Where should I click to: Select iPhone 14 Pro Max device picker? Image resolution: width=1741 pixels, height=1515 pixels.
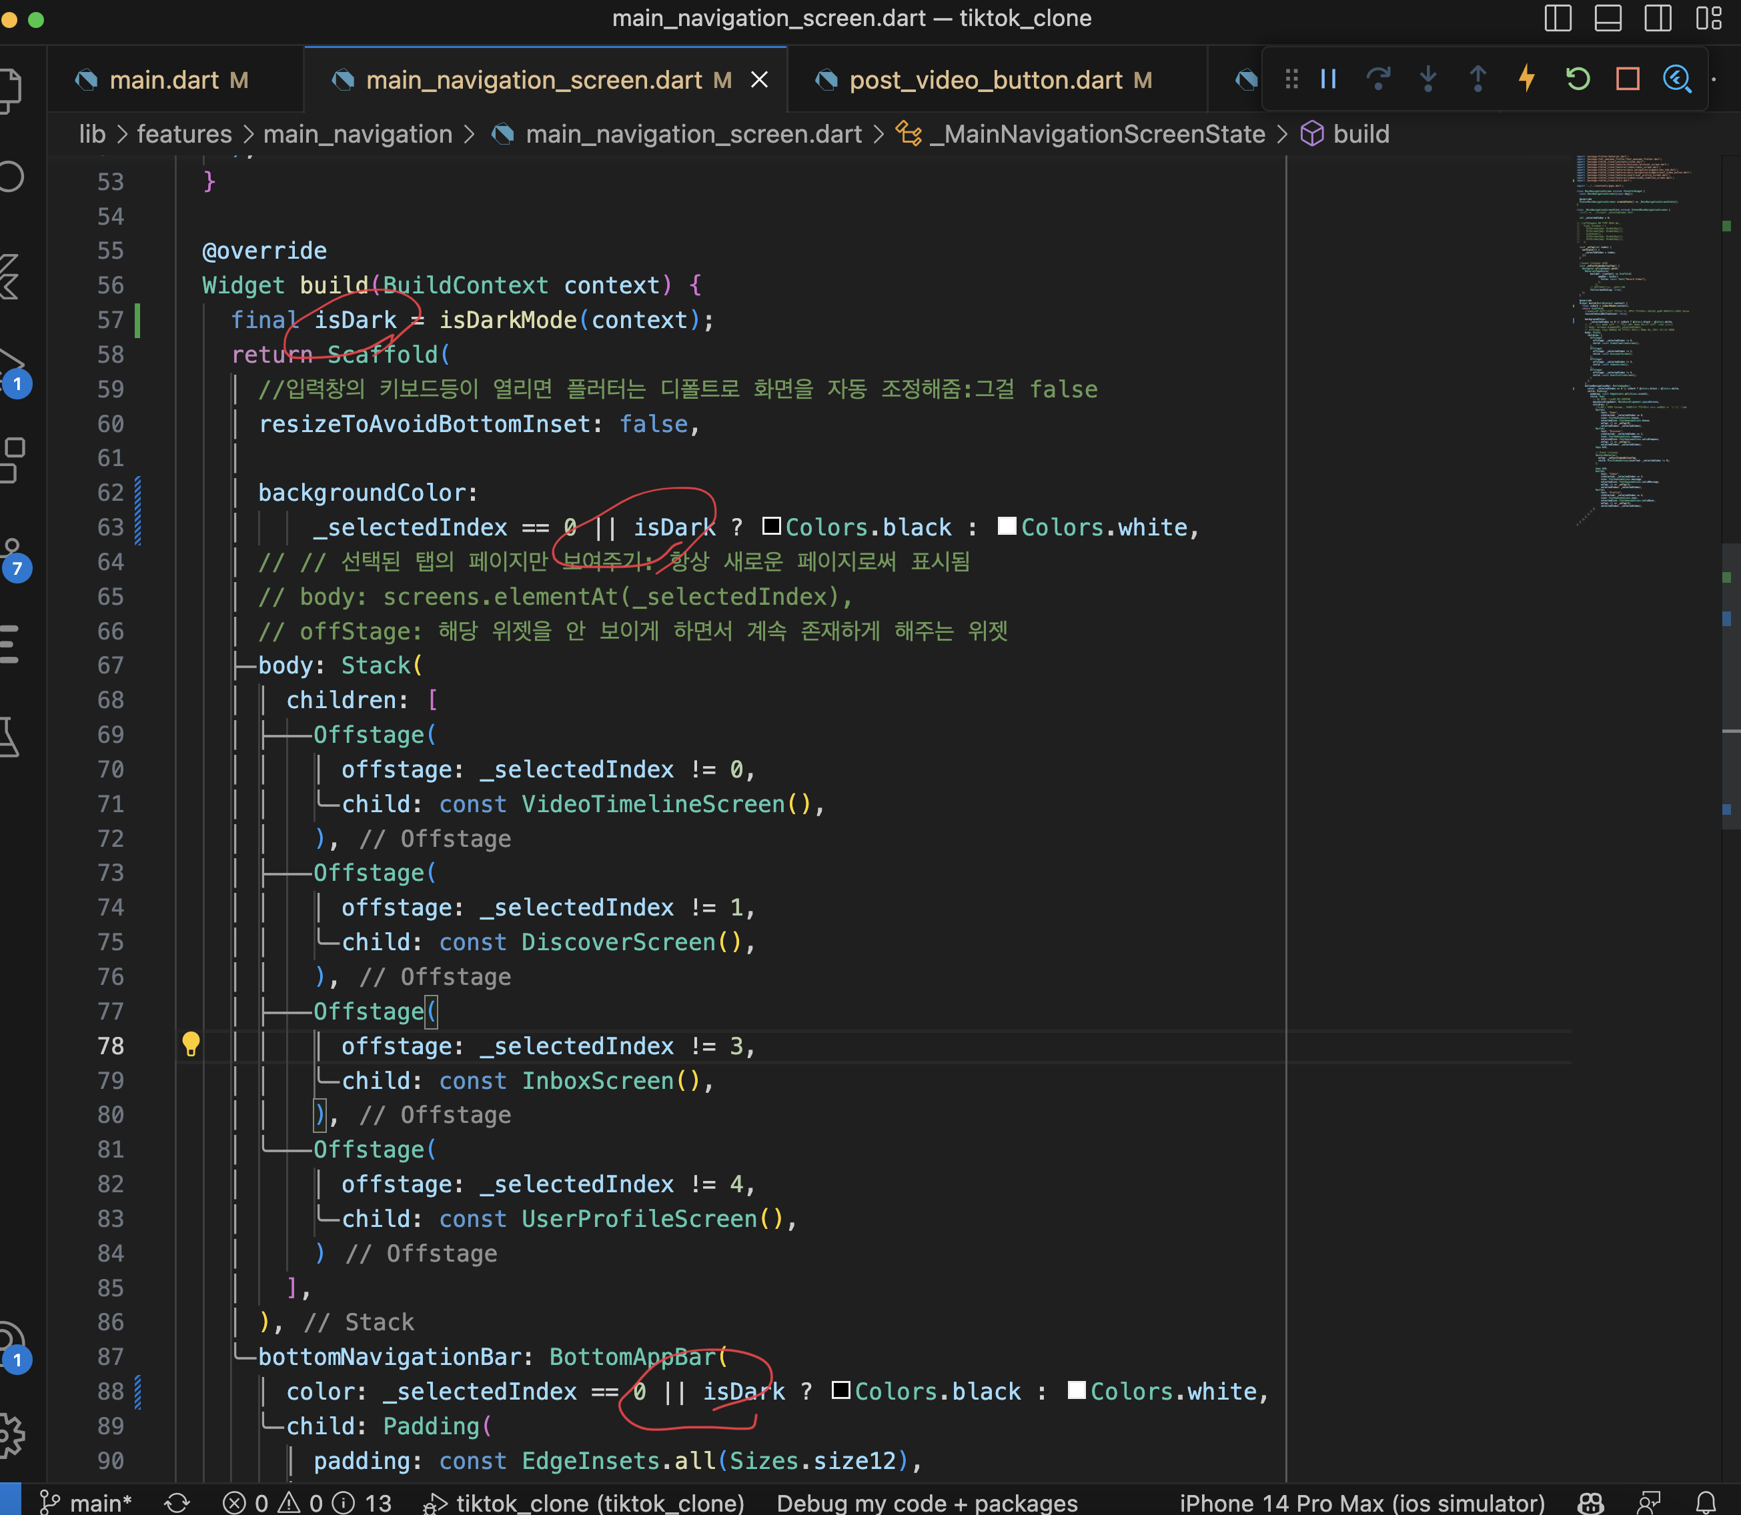click(x=1361, y=1502)
